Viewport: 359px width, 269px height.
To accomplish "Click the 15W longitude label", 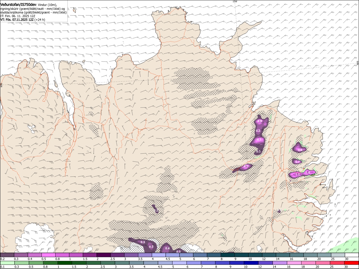I will [235, 1].
